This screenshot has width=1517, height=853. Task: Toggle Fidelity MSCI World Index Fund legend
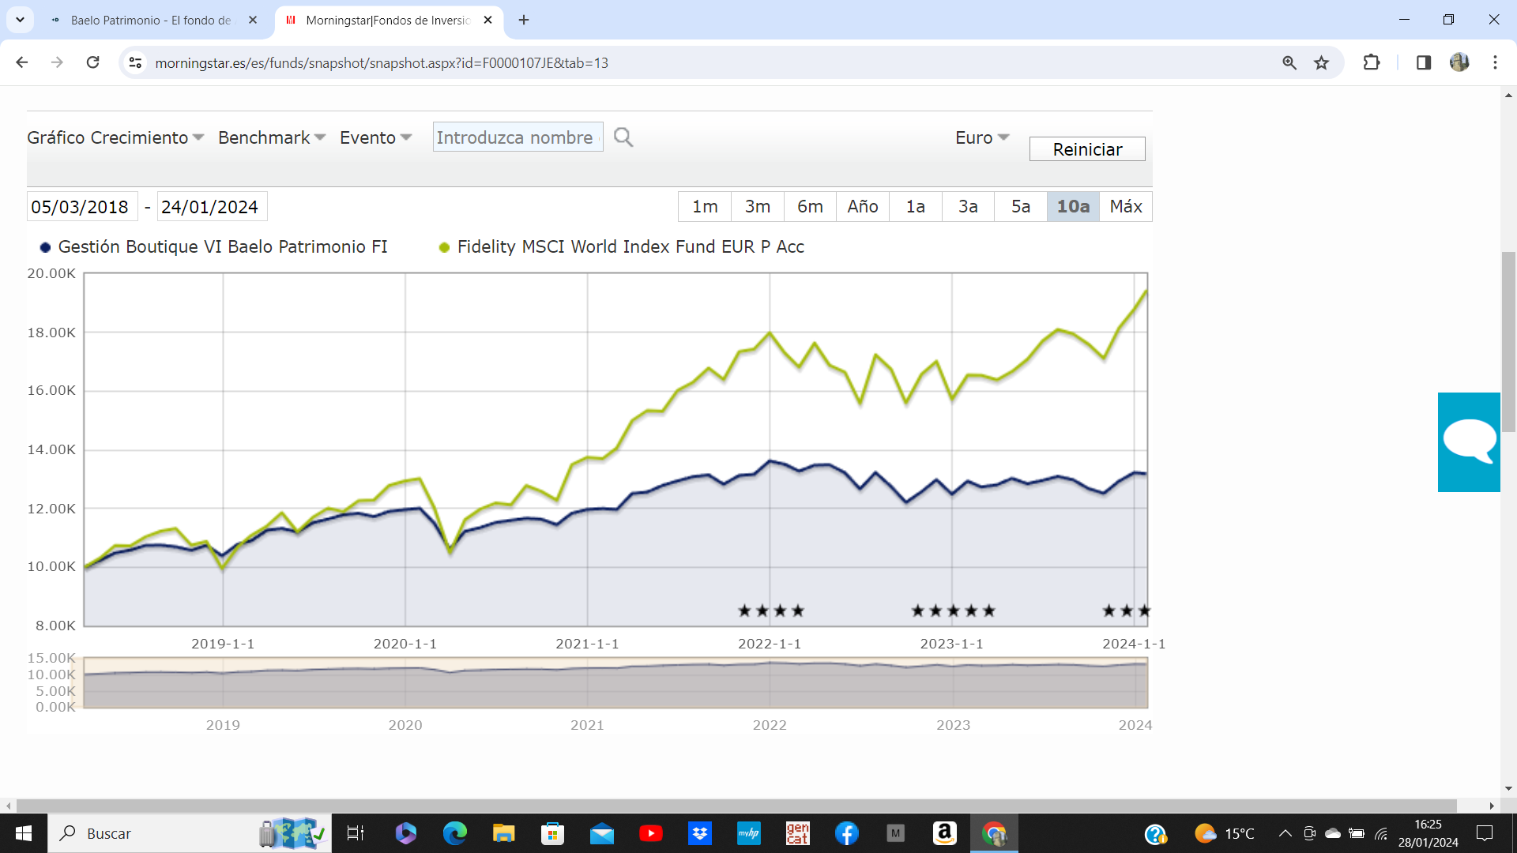click(x=621, y=247)
